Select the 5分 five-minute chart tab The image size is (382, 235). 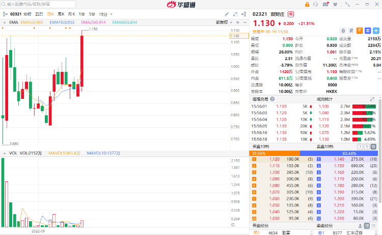tap(92, 14)
